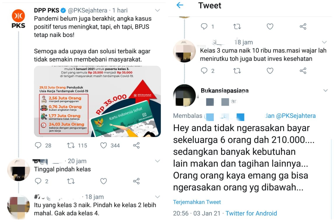Share the DPP PKS BPJS tweet
Screen dimensions: 334x222
[x=136, y=145]
